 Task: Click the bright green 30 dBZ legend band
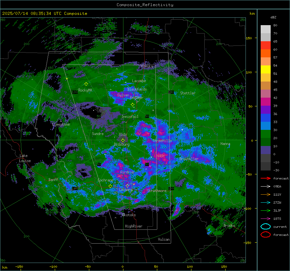[266, 134]
